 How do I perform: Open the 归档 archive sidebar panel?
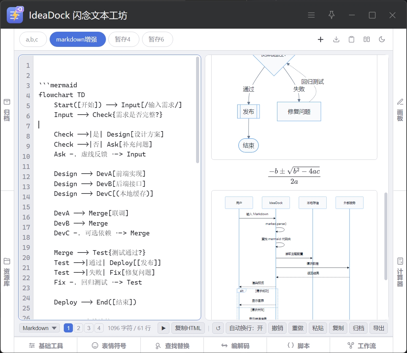[x=7, y=110]
